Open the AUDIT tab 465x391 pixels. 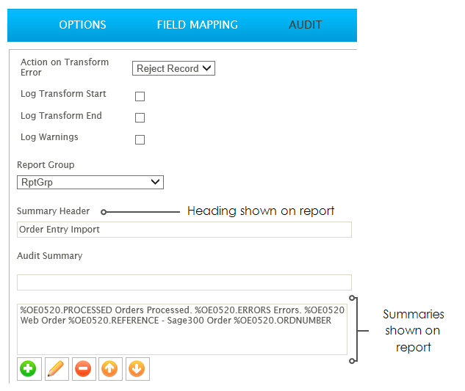(306, 25)
